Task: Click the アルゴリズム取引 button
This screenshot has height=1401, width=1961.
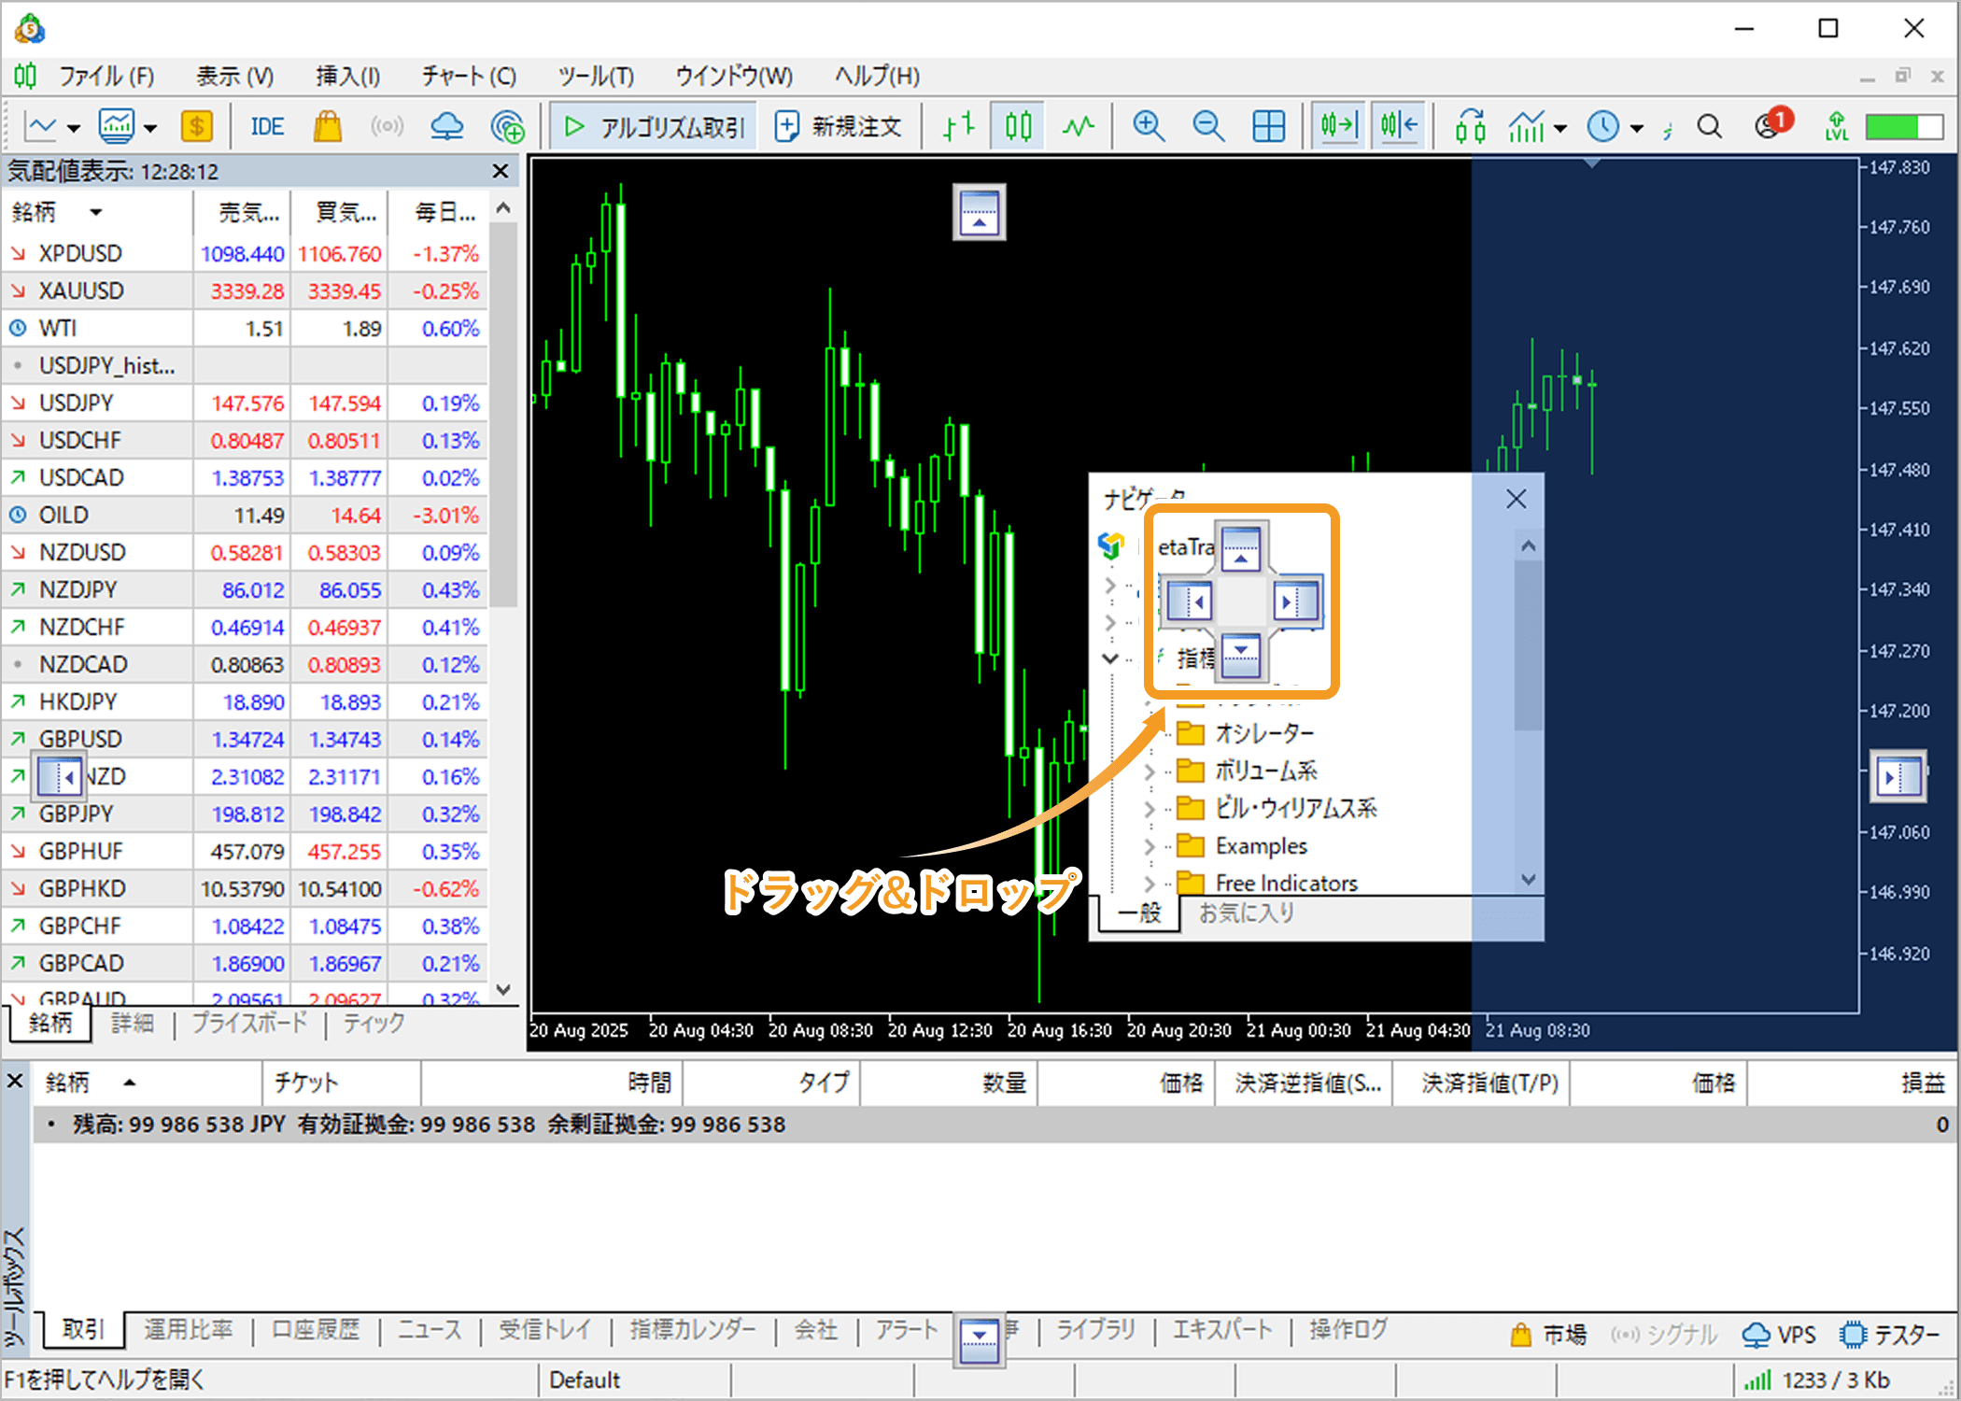Action: 655,126
